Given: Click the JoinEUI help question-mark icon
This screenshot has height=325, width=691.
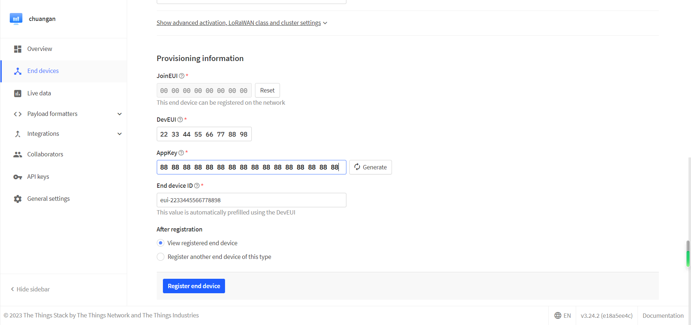Looking at the screenshot, I should 182,76.
